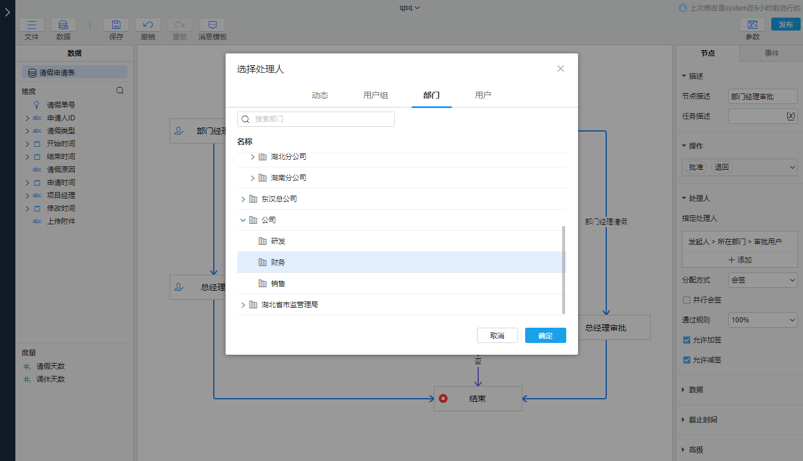Open the 分配方式 dropdown showing 会签
Screen dimensions: 803x461
coord(762,280)
